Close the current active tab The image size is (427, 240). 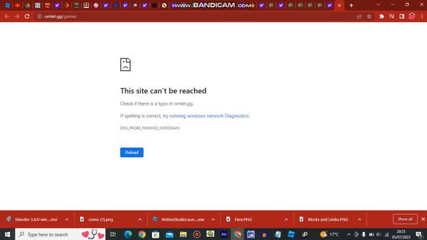click(340, 5)
